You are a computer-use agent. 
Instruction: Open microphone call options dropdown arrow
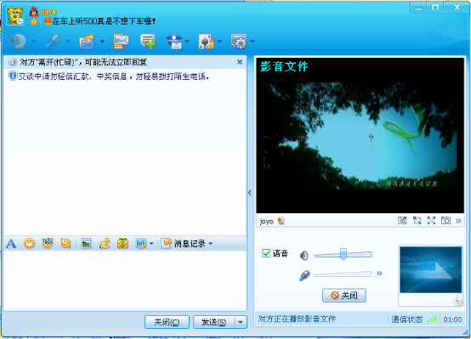[68, 41]
